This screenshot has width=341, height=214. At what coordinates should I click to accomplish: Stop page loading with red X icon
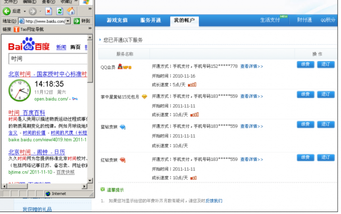click(49, 11)
